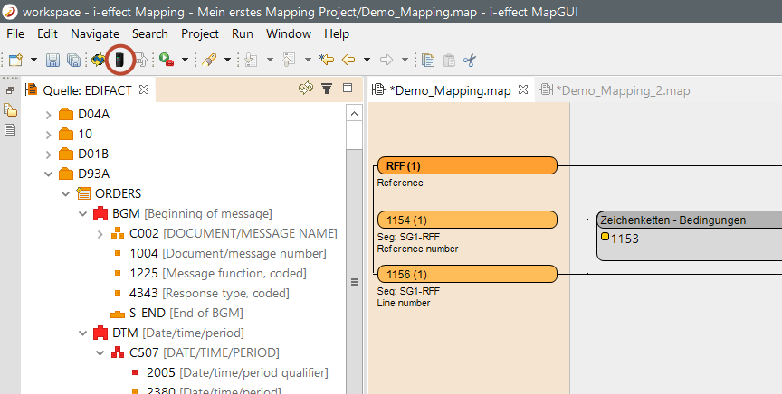Close the Demo_Mapping.map editor tab
Screen dimensions: 782x394
pos(522,90)
